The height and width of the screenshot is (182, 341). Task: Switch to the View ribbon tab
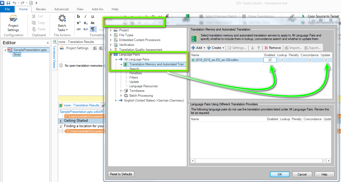point(80,9)
